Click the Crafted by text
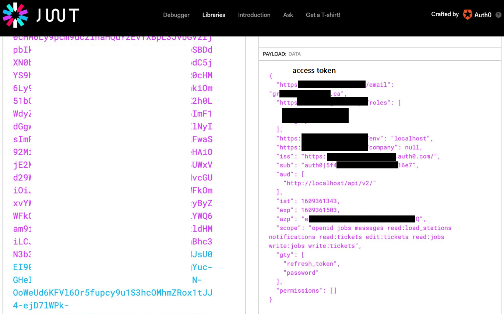The width and height of the screenshot is (504, 314). click(445, 14)
